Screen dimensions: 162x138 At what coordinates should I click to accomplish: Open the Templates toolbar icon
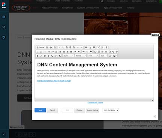[x=55, y=48]
